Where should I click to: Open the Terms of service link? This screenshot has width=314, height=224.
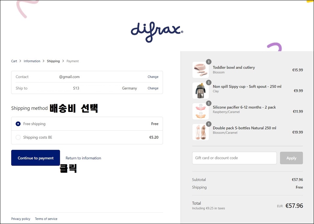[x=46, y=219]
